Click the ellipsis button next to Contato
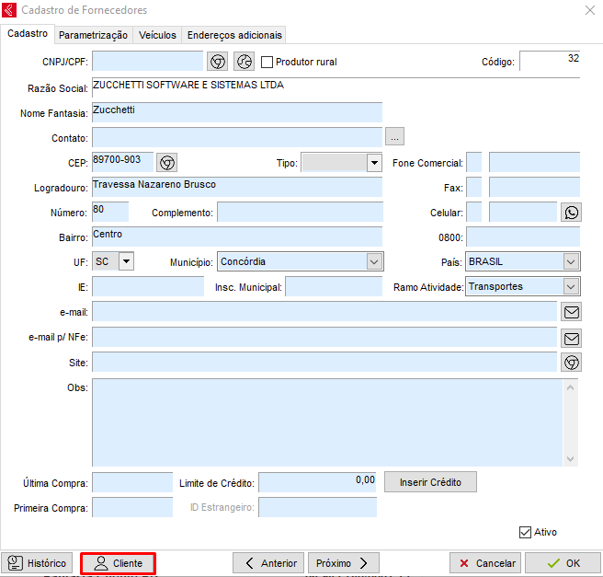603x577 pixels. click(395, 136)
